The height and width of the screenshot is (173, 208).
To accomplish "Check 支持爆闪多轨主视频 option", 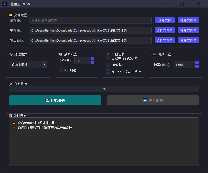I will coord(108,72).
